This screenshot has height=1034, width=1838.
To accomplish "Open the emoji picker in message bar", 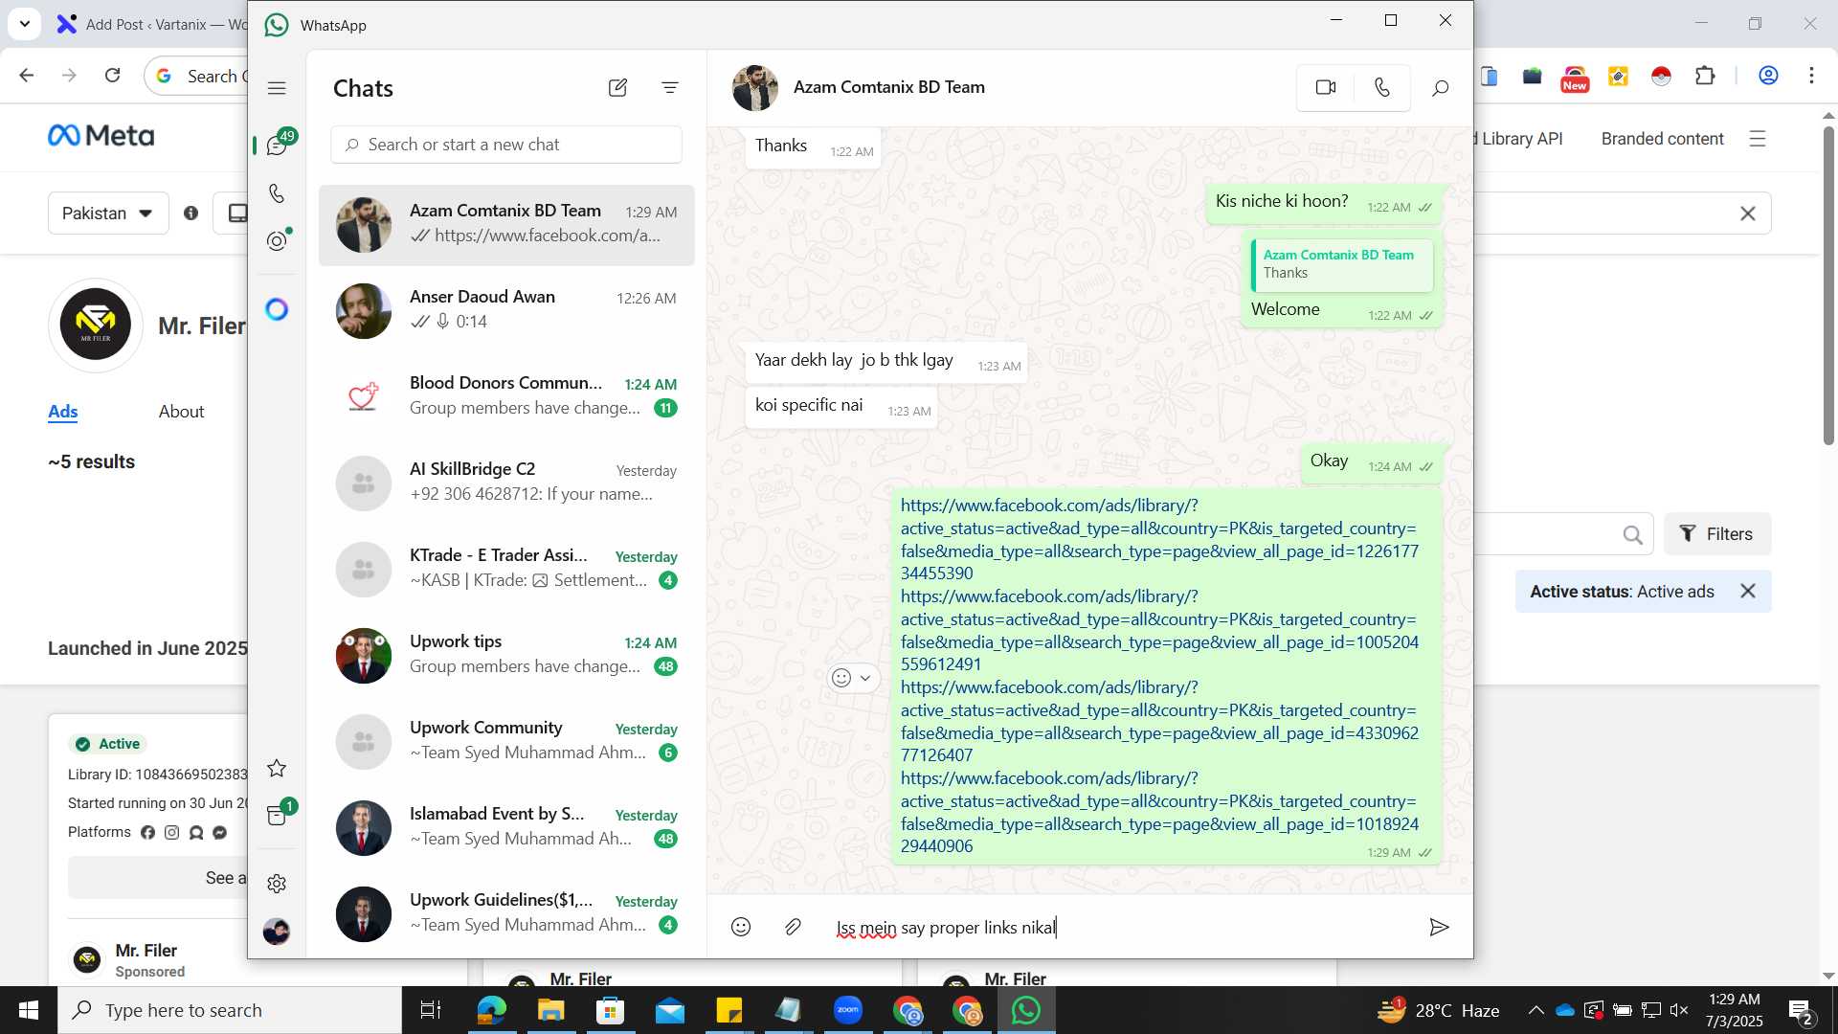I will [741, 927].
